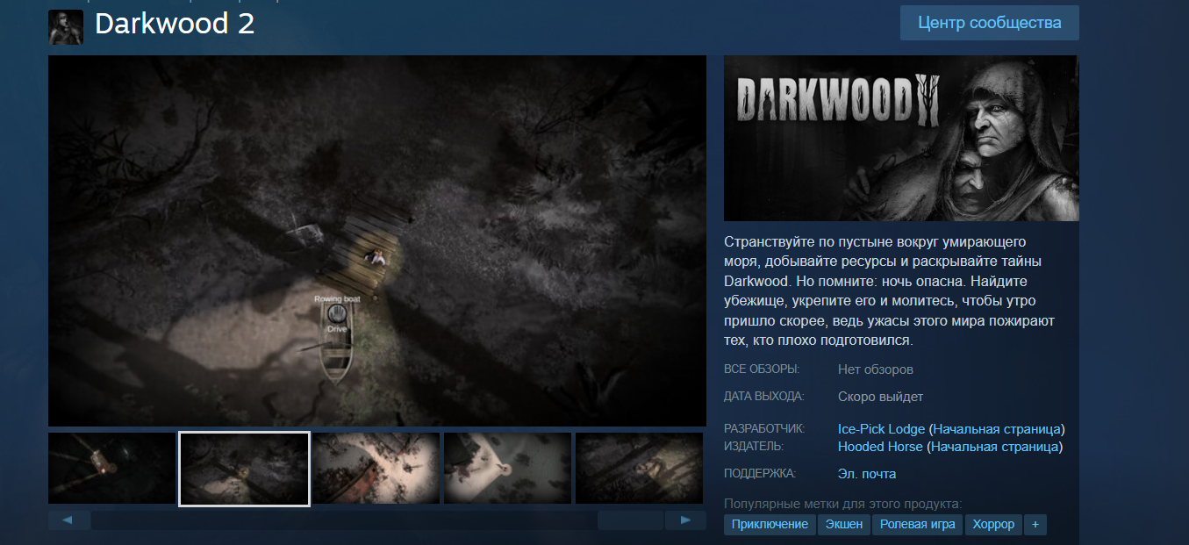Screen dimensions: 1189x545
Task: Click the Darkwood 2 page title
Action: coord(175,25)
